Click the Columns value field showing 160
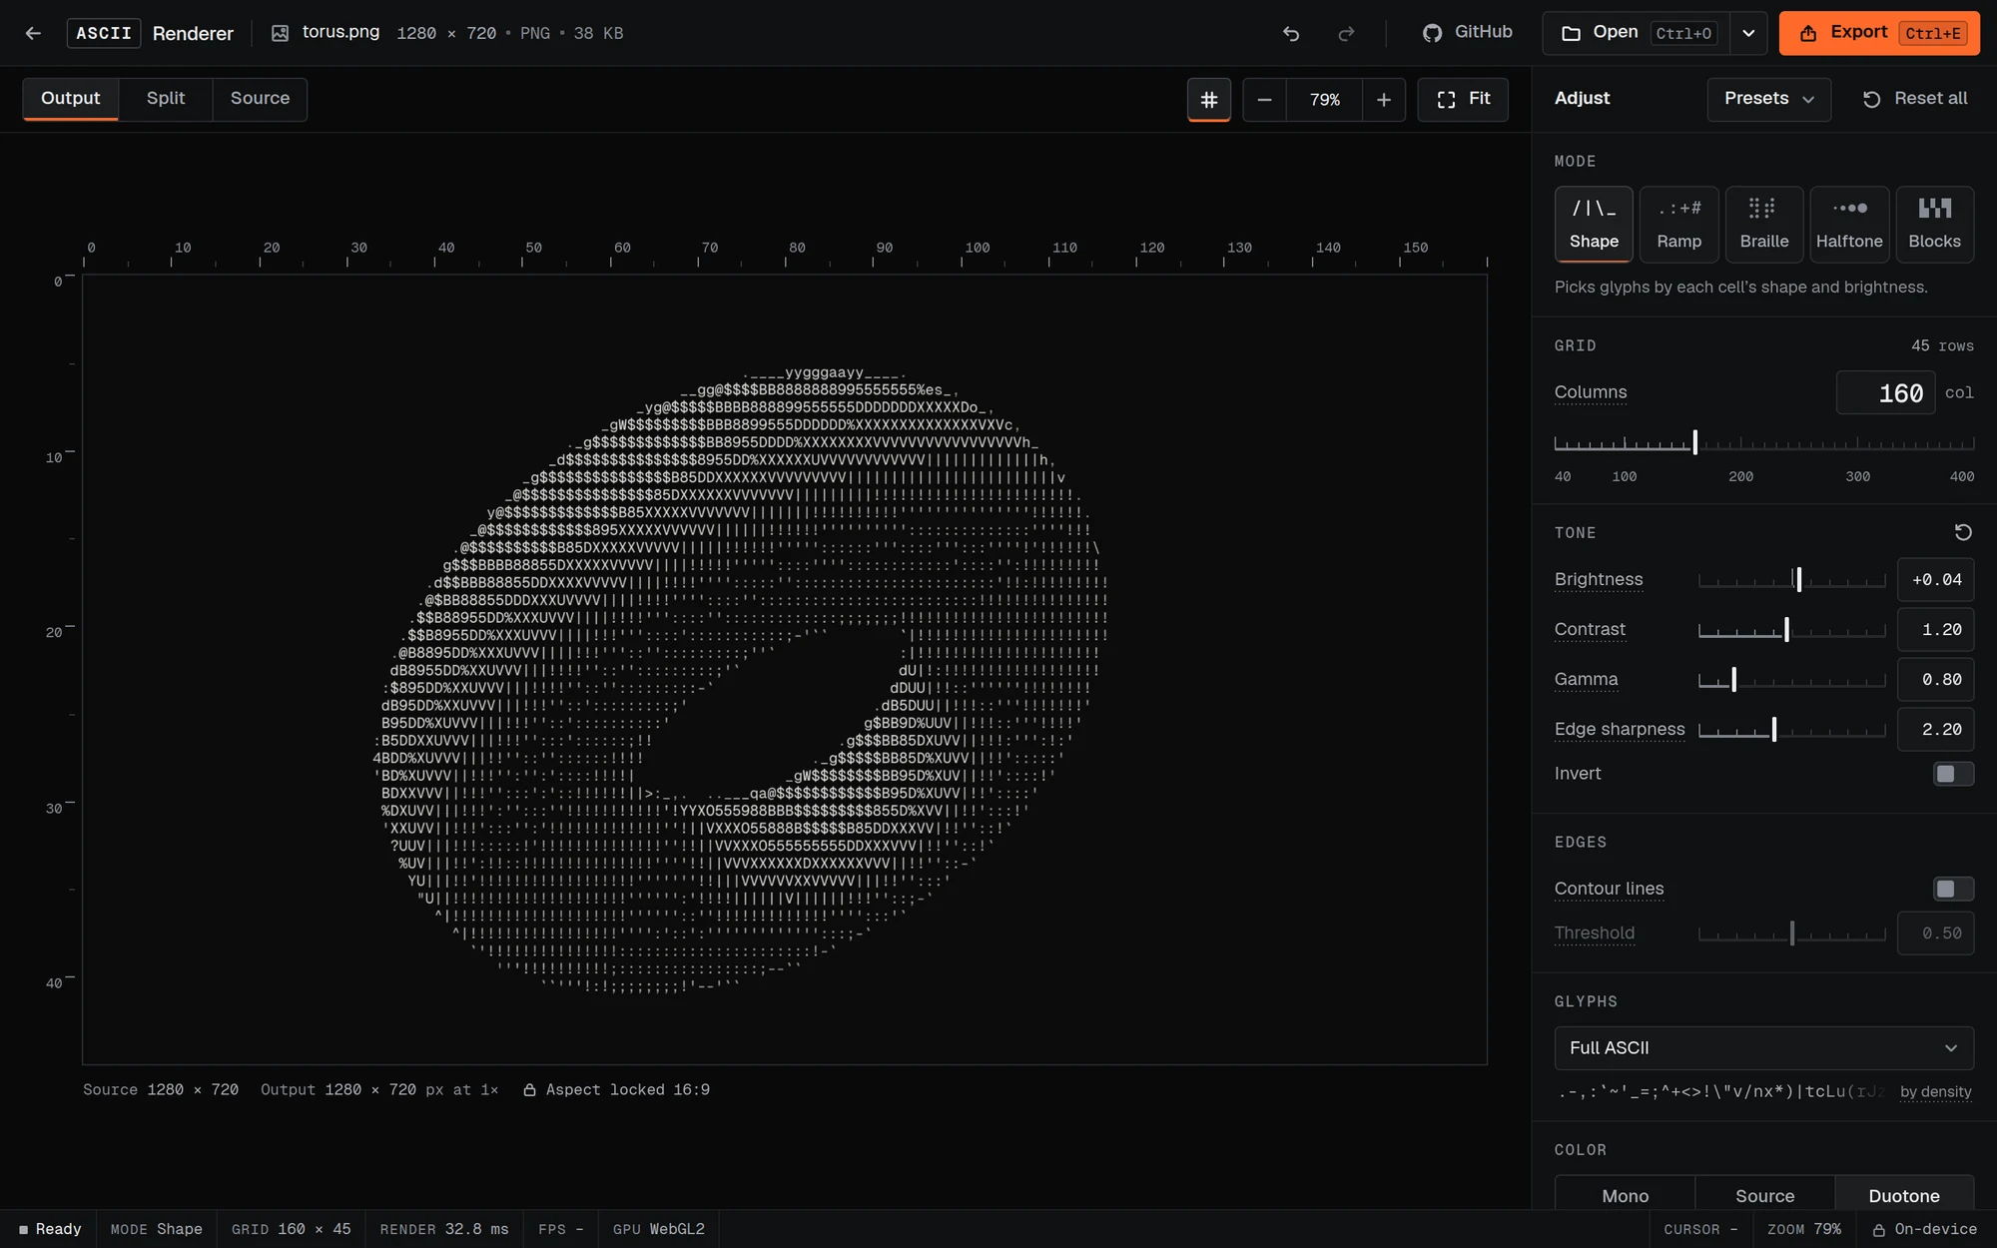1997x1248 pixels. 1885,392
